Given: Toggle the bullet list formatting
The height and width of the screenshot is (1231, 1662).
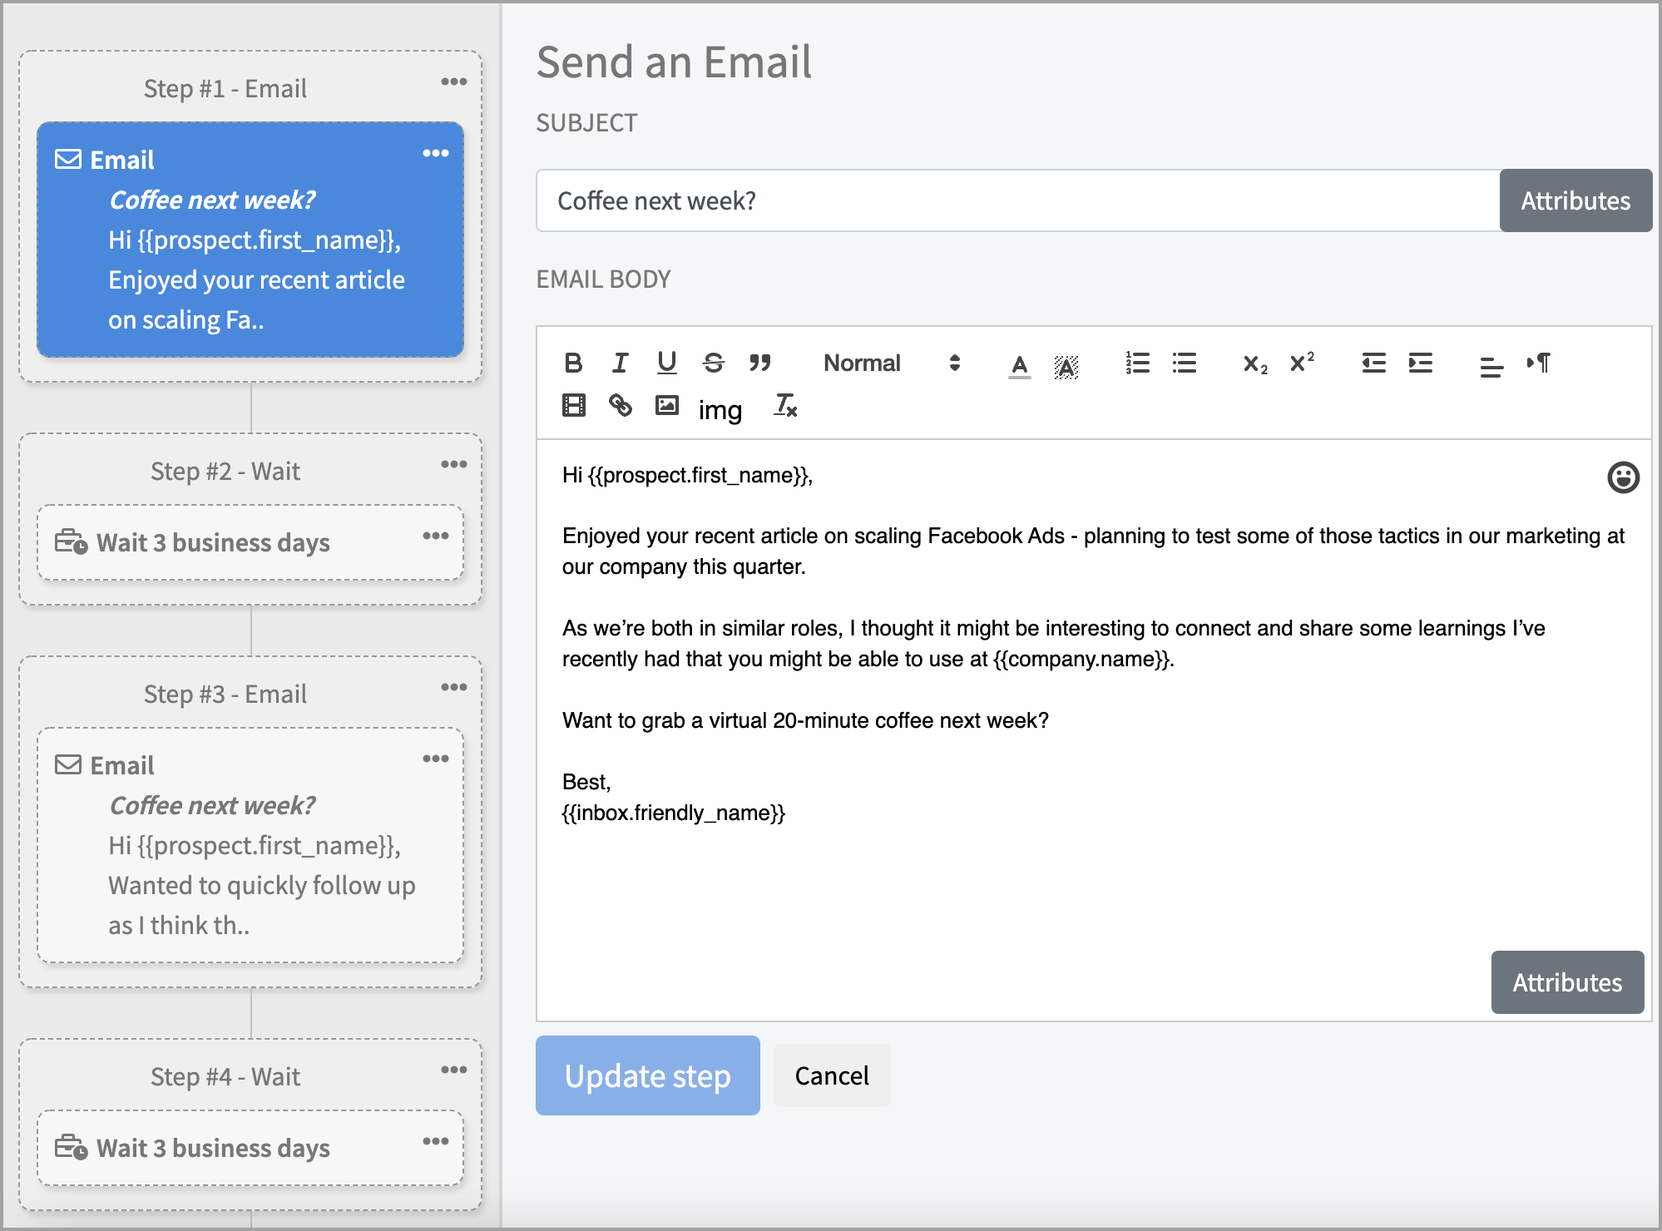Looking at the screenshot, I should coord(1184,363).
